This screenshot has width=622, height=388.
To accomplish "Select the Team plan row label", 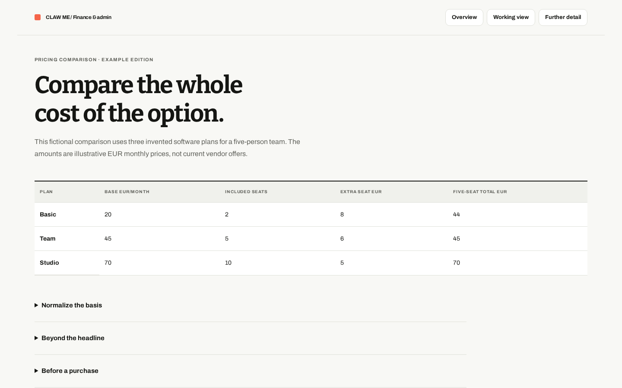I will (x=48, y=238).
